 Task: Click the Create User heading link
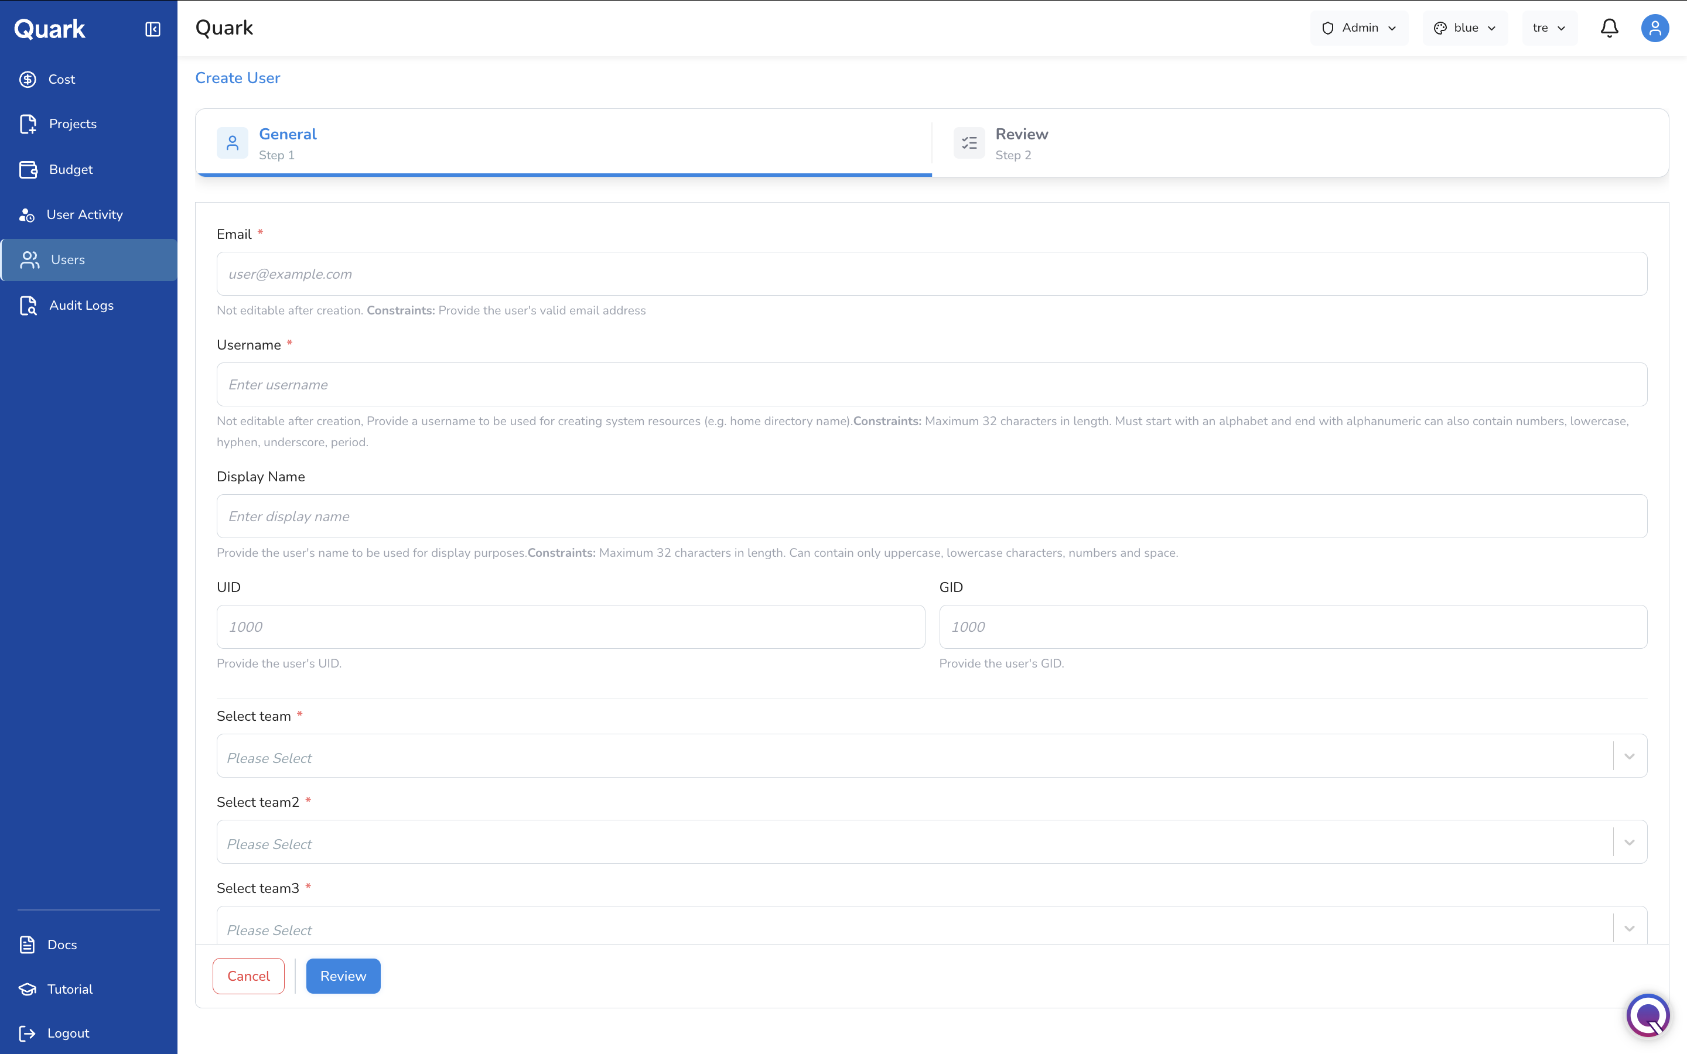(238, 78)
